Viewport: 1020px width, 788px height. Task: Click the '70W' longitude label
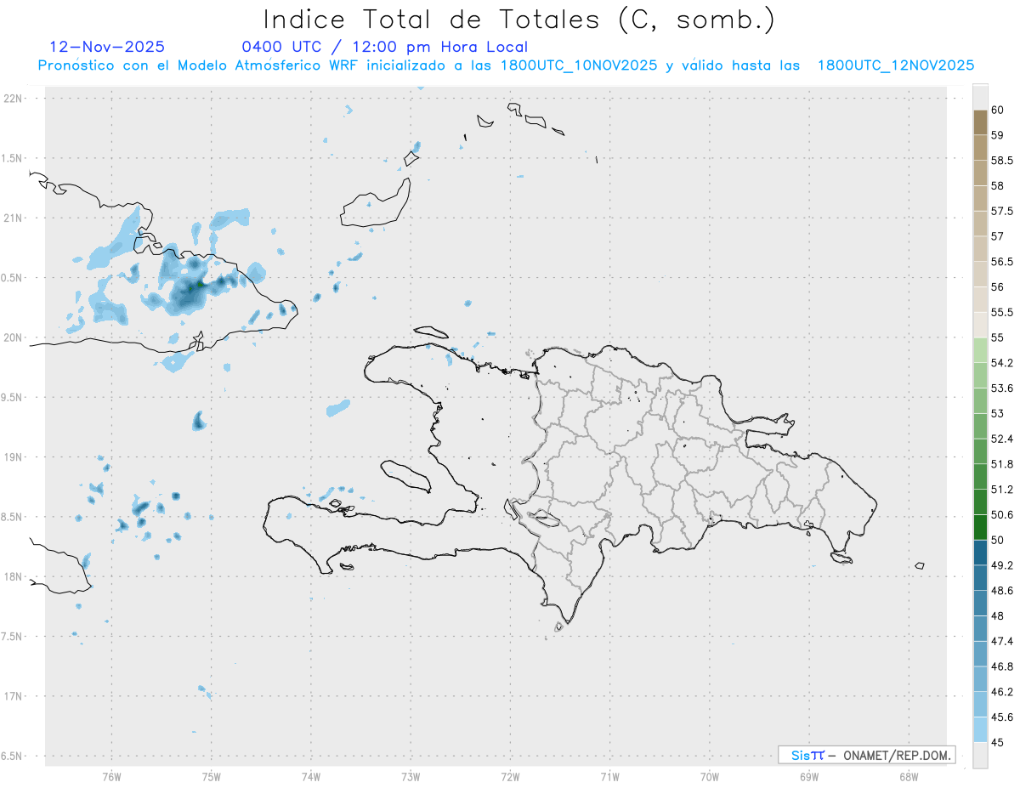tap(710, 776)
